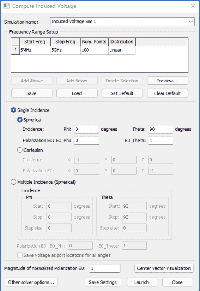Edit the Stop Freq cell showing 5GHz
The height and width of the screenshot is (291, 200).
tap(65, 50)
